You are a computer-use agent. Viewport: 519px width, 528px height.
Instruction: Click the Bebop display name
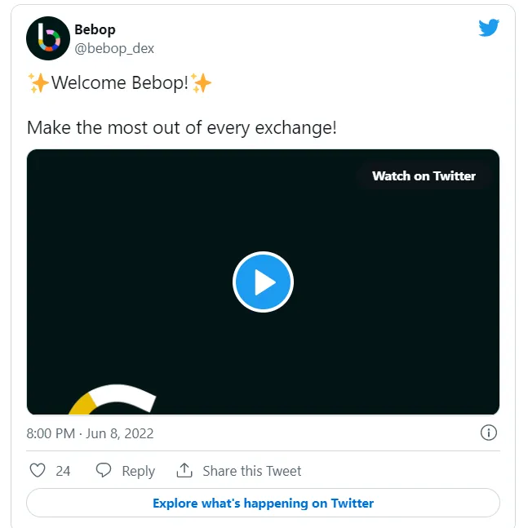tap(95, 29)
